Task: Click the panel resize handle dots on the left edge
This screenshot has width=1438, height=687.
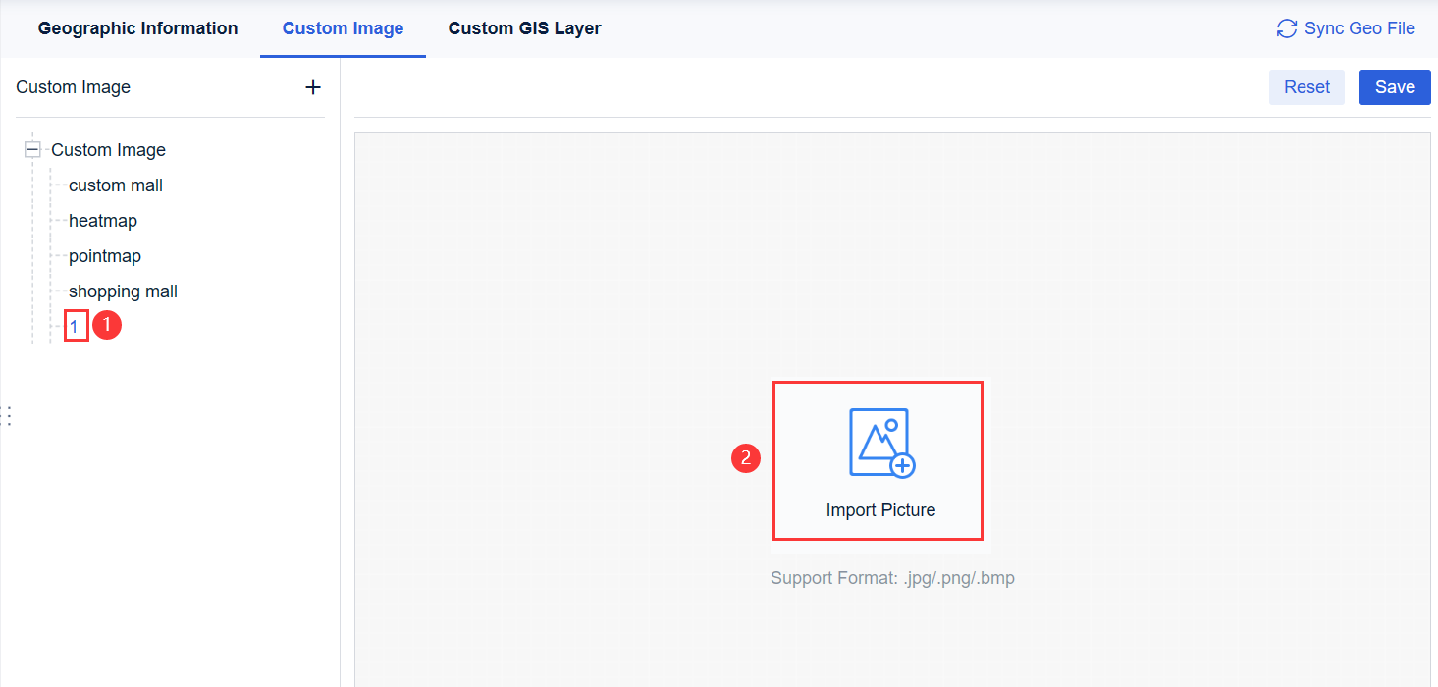Action: tap(8, 415)
